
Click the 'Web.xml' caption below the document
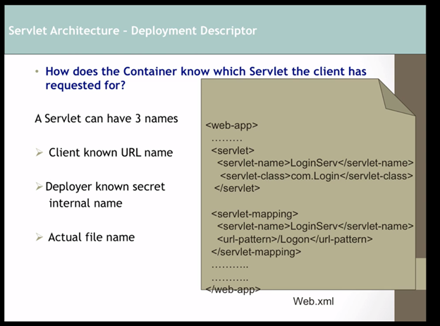[x=314, y=301]
